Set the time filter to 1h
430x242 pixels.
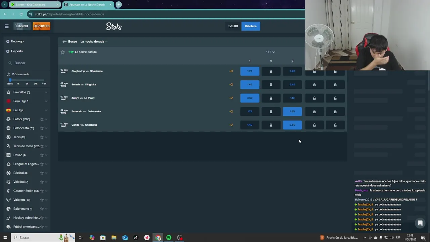(x=18, y=84)
